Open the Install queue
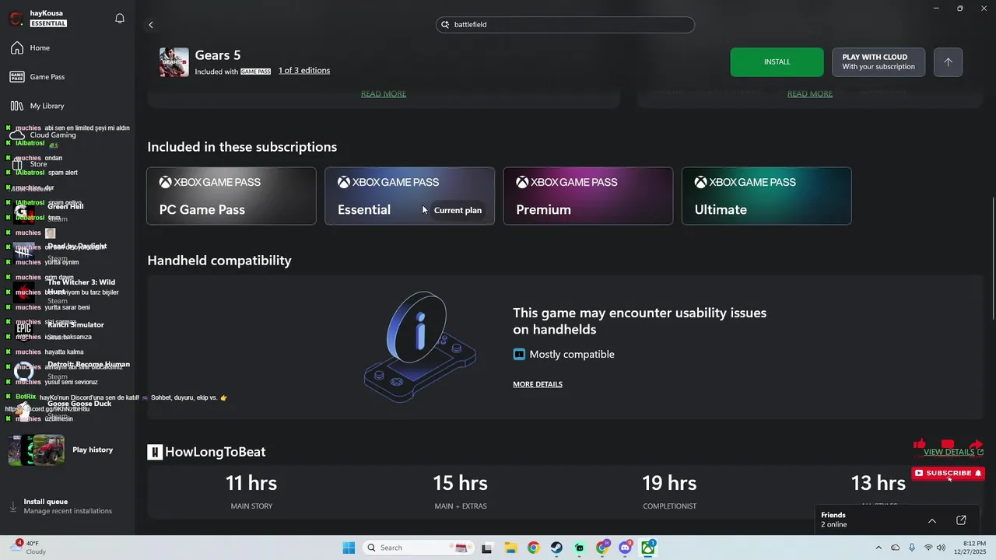 coord(68,506)
